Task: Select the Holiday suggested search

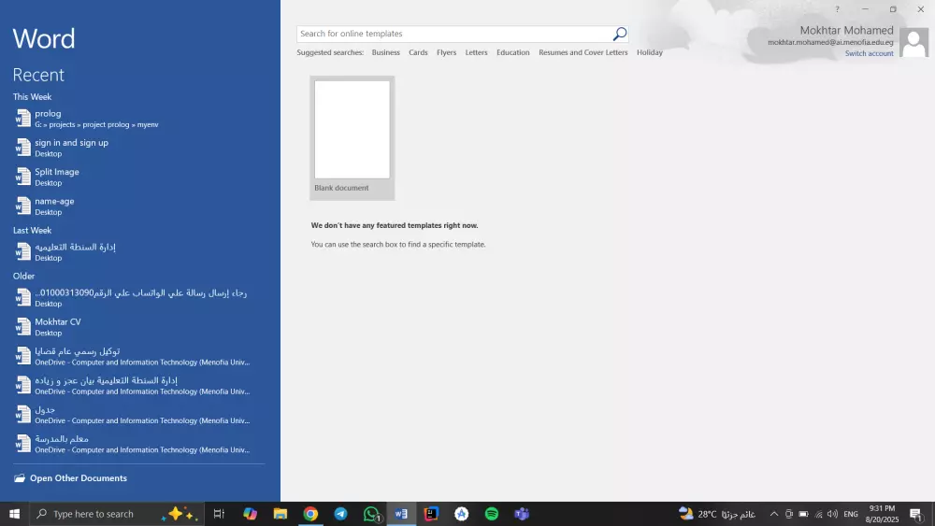Action: coord(650,52)
